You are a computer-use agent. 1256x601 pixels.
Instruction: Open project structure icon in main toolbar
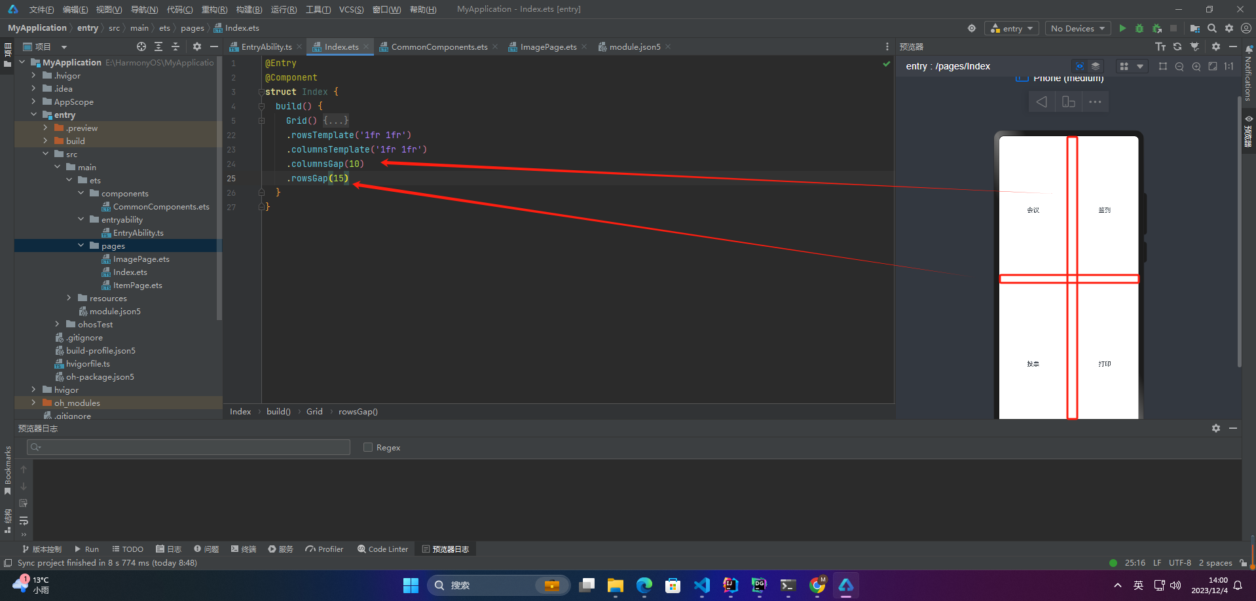click(x=1194, y=28)
